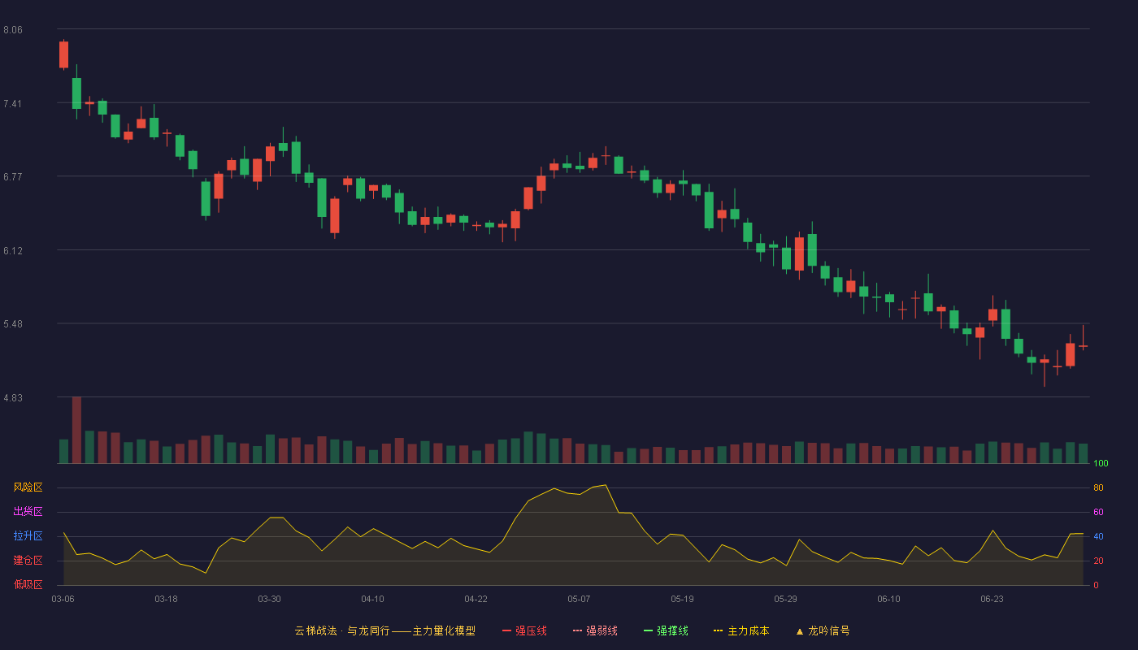The height and width of the screenshot is (650, 1138).
Task: Click the 04-22 date label
Action: coord(476,599)
